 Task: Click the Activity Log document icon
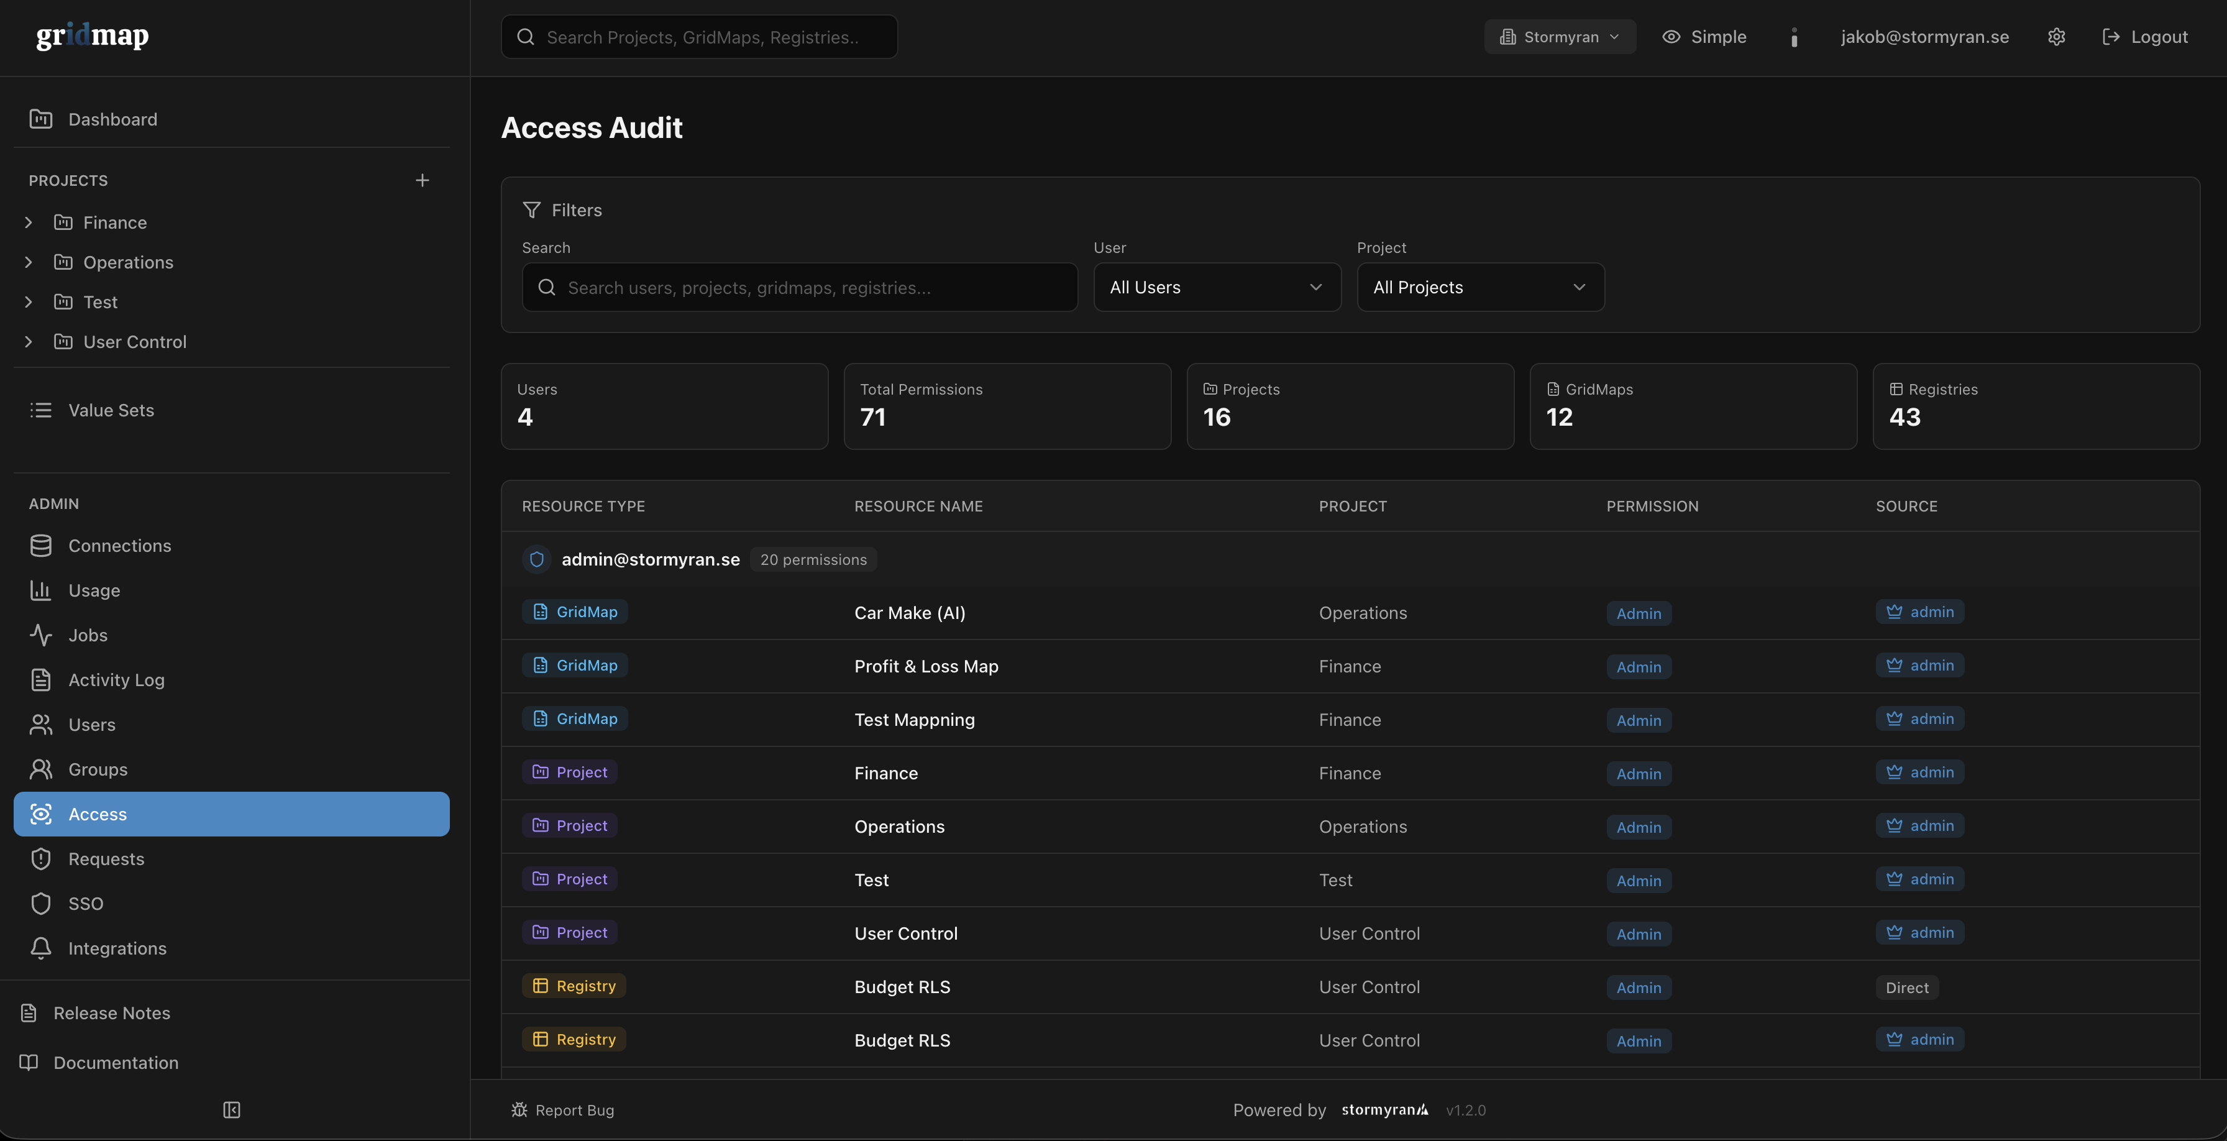pos(40,679)
